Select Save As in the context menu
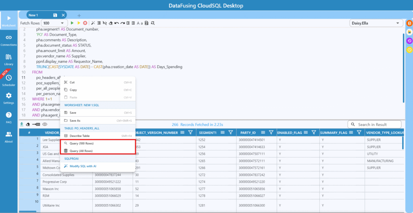The height and width of the screenshot is (213, 413). [x=98, y=120]
